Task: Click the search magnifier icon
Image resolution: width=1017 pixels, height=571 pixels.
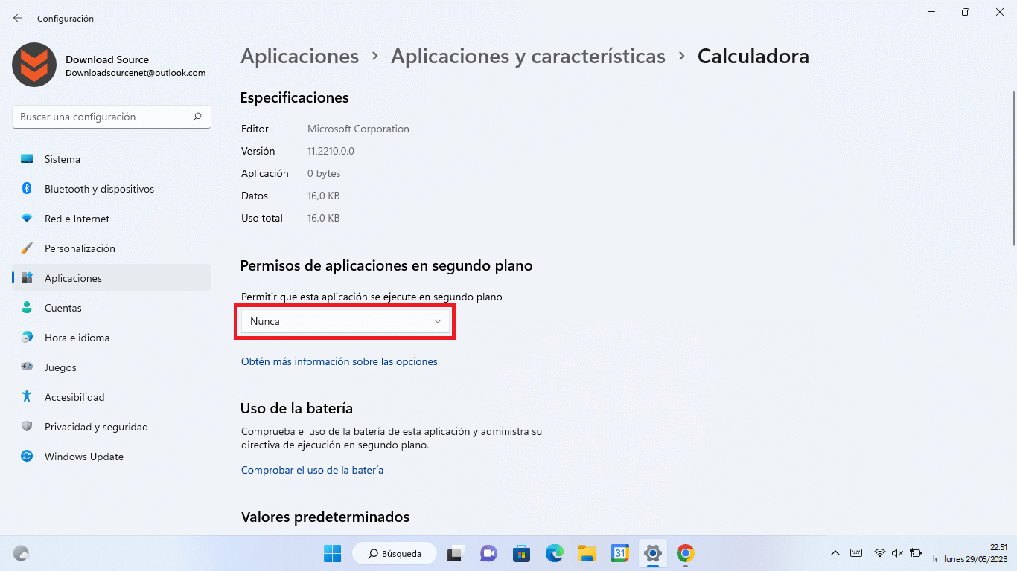Action: click(x=197, y=117)
